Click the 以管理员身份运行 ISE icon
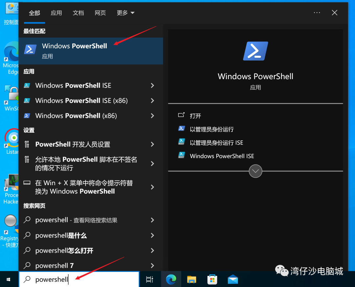 click(181, 142)
